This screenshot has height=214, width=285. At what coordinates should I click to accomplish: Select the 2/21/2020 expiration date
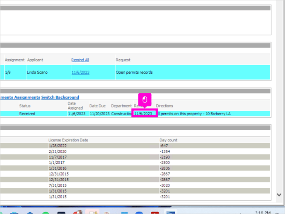click(58, 152)
